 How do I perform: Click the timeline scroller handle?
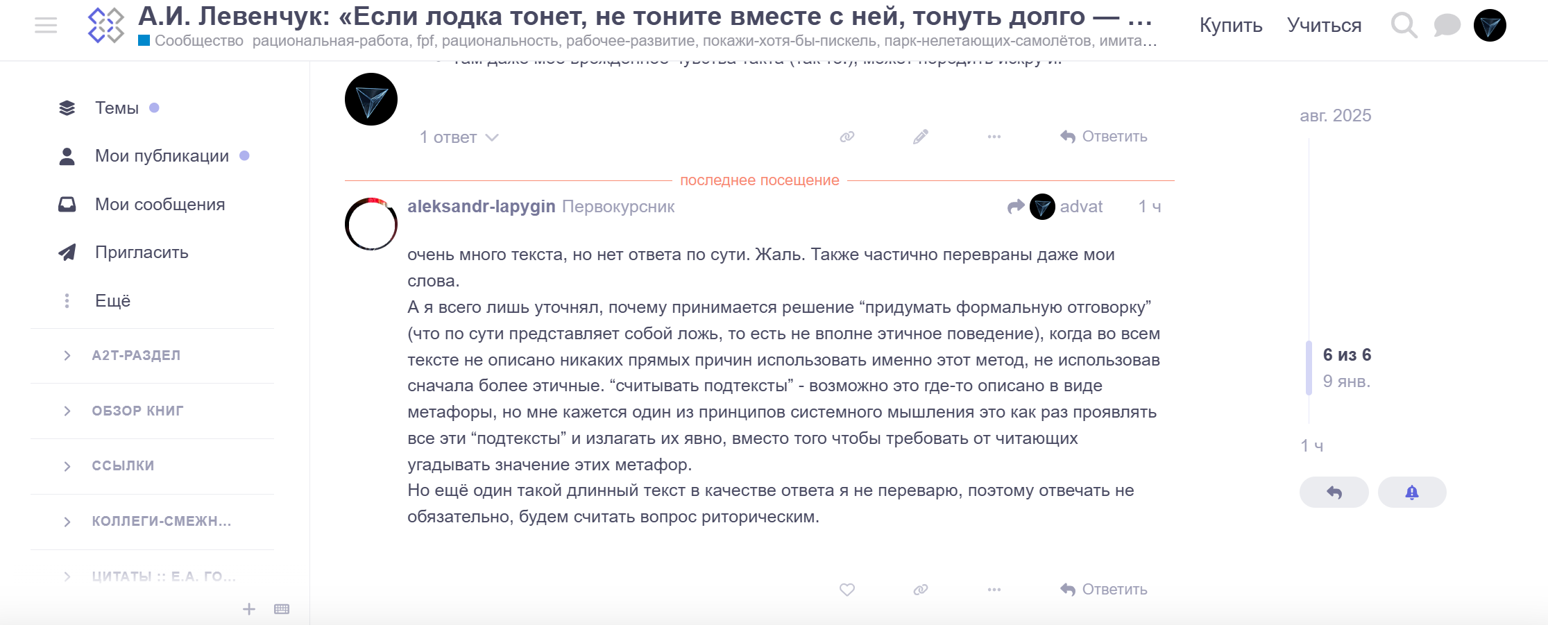pyautogui.click(x=1309, y=368)
